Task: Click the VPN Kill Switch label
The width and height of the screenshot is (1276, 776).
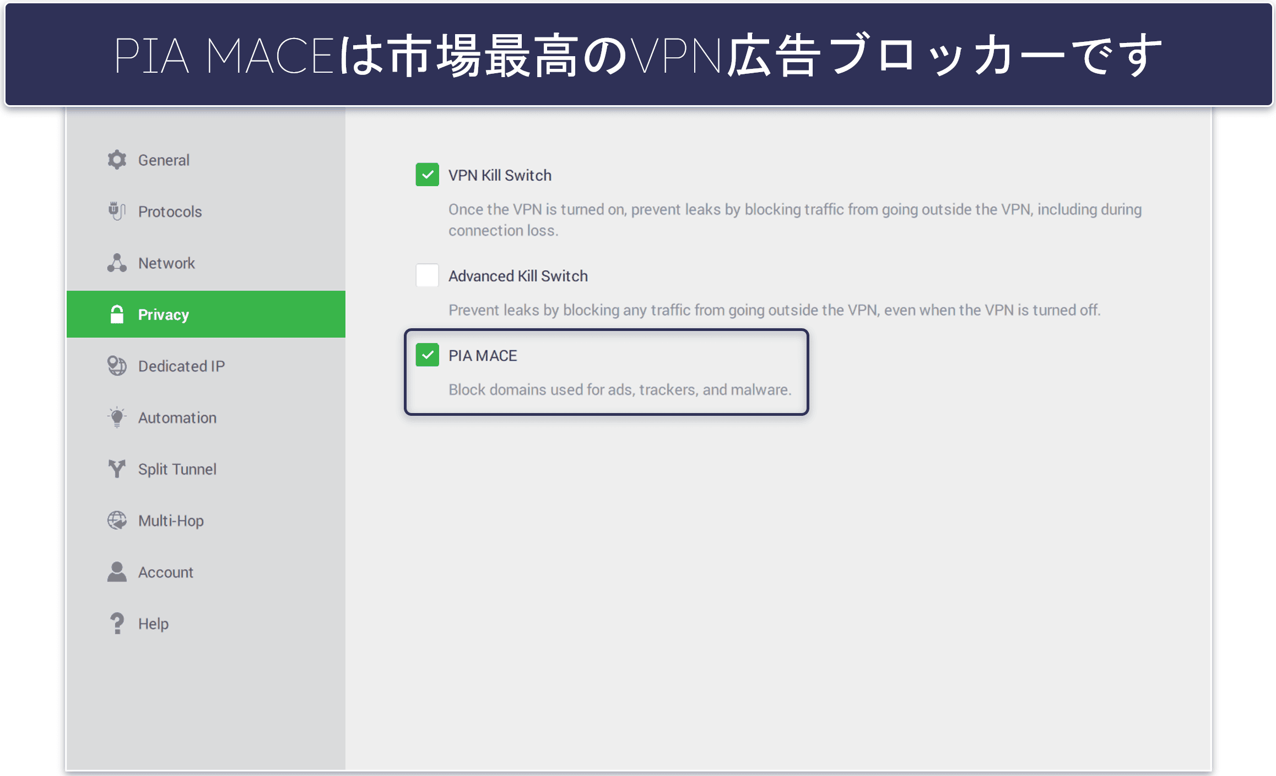Action: tap(500, 175)
